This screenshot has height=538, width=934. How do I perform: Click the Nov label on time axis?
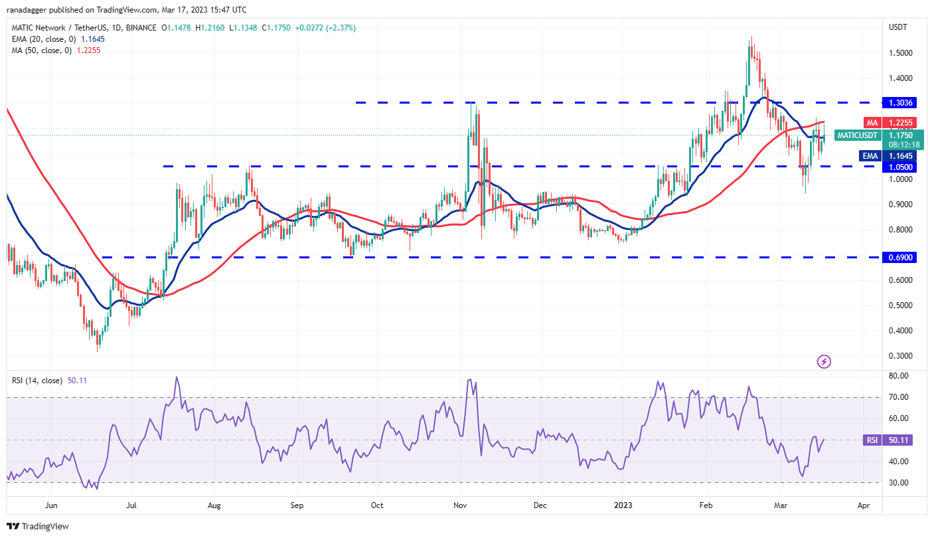[460, 504]
